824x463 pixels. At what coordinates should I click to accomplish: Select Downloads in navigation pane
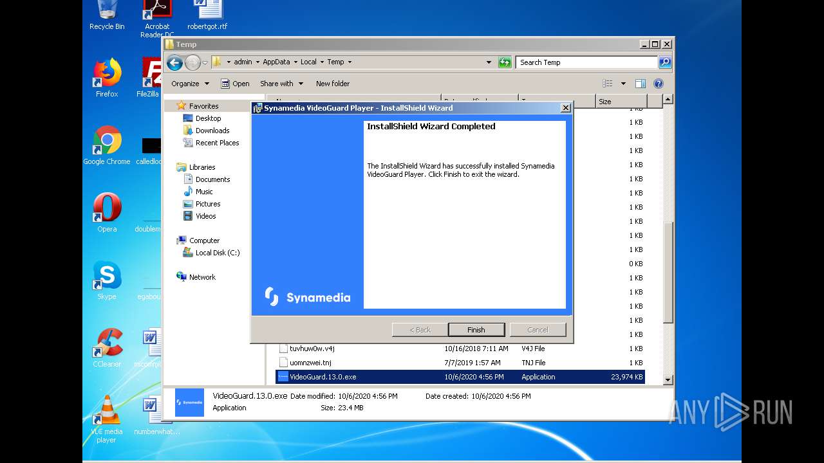[212, 131]
